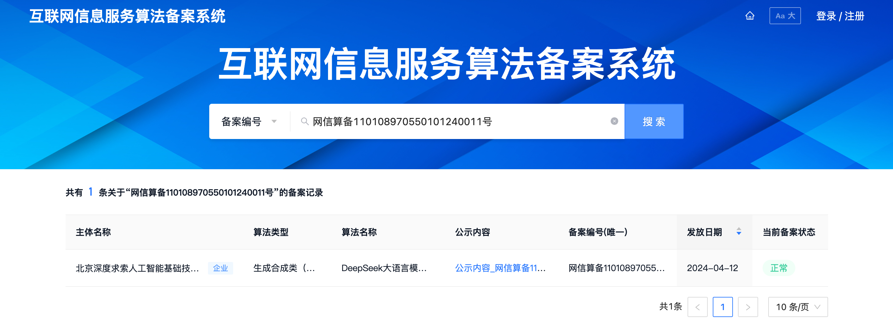Click the 当前备案状态 column header
Image resolution: width=893 pixels, height=334 pixels.
click(x=789, y=232)
